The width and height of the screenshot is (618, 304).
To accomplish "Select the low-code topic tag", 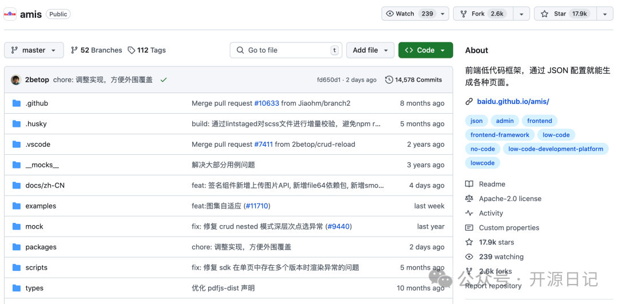I will pyautogui.click(x=556, y=135).
